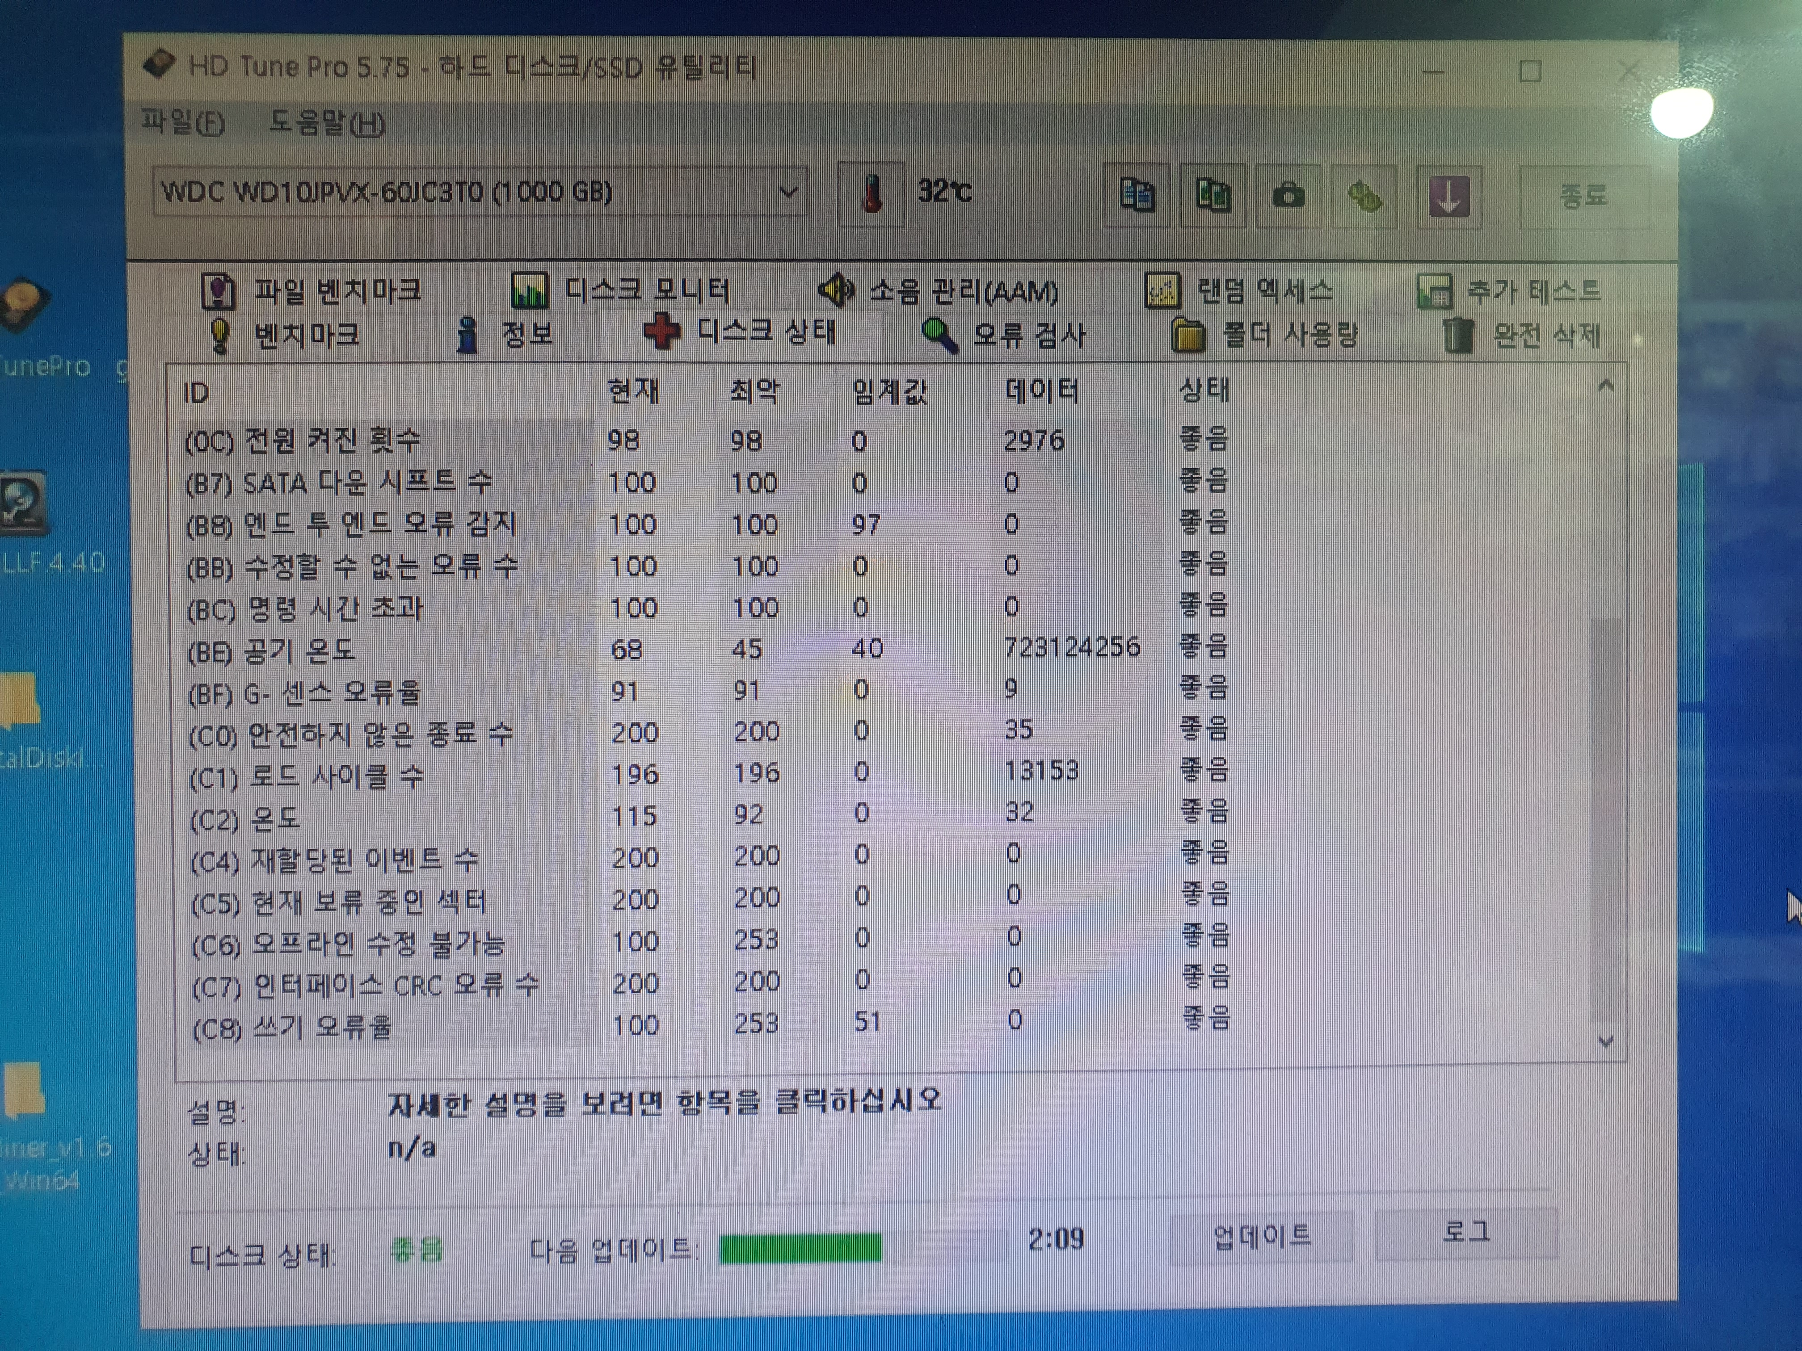Viewport: 1802px width, 1351px height.
Task: Open the 도움말(H) menu
Action: 327,123
